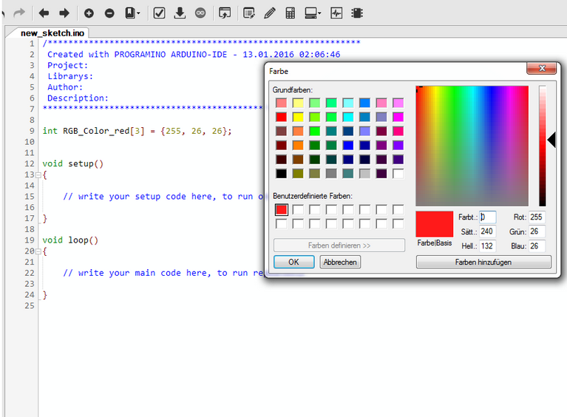Viewport: 567px width, 417px height.
Task: Click line number 25 in the gutter
Action: point(30,305)
